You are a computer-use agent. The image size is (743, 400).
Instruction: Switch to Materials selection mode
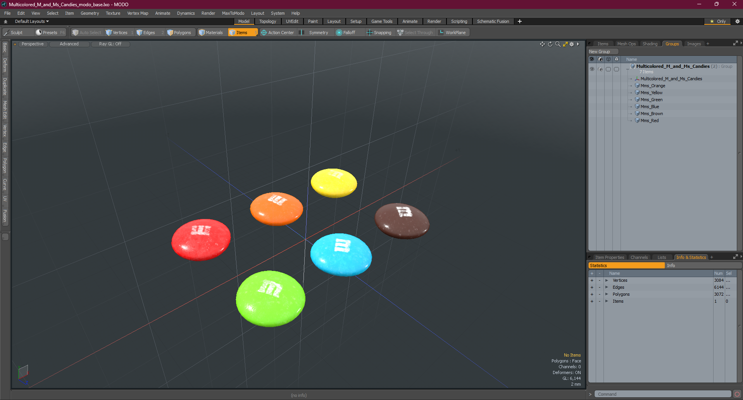click(x=211, y=33)
